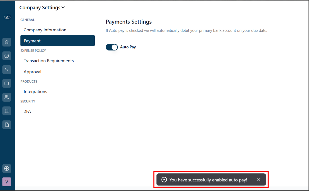
Task: Click the lightning bolt icon
Action: click(7, 168)
